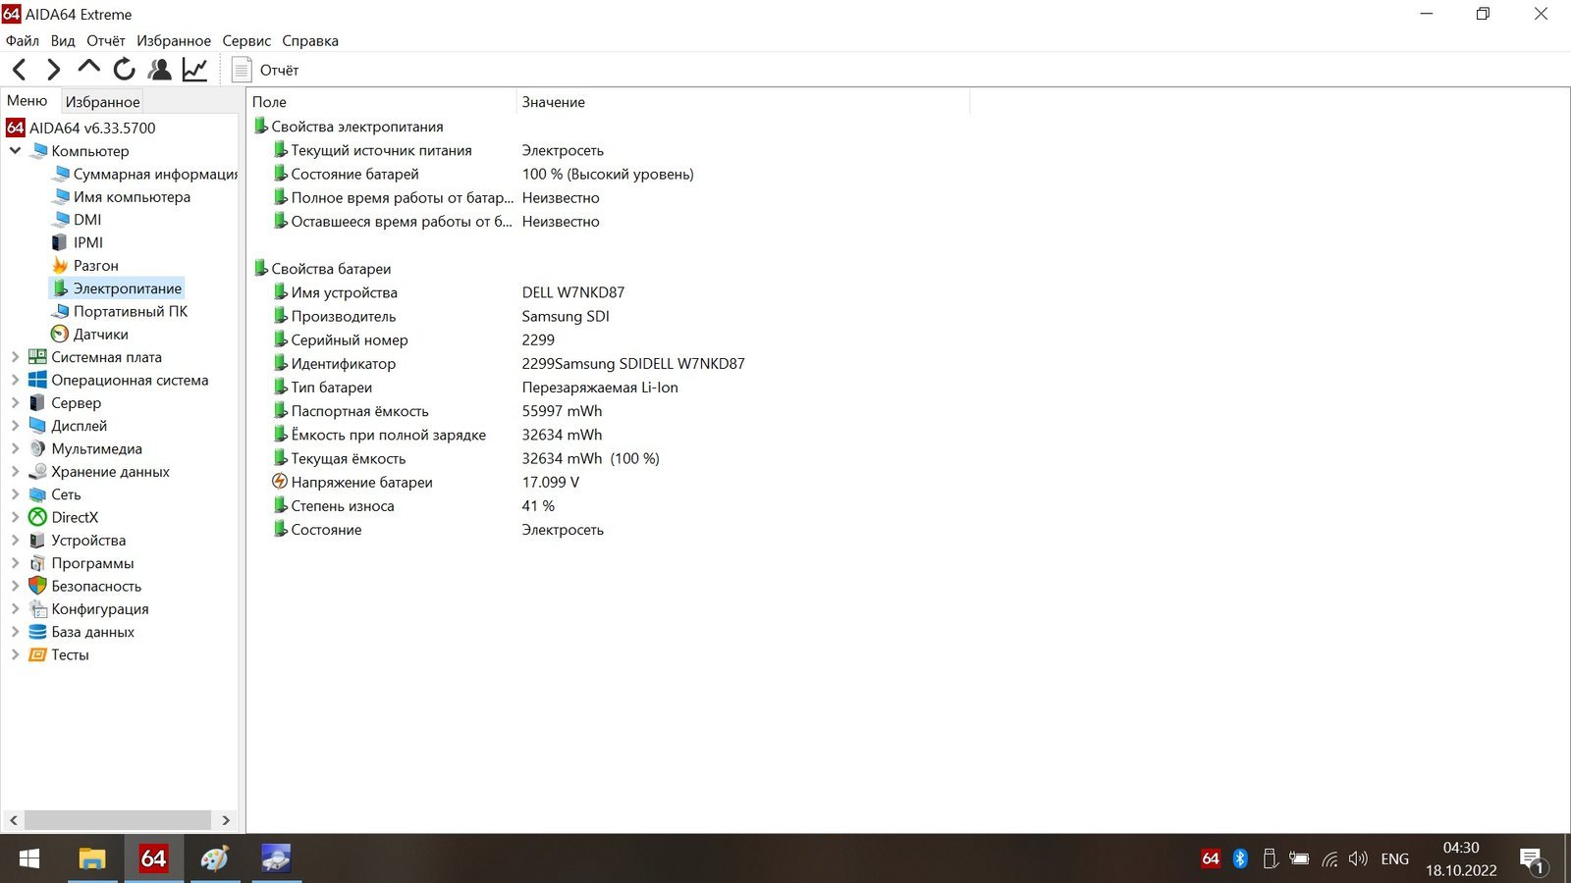Click the База данных icon in tree
1571x883 pixels.
coord(37,632)
